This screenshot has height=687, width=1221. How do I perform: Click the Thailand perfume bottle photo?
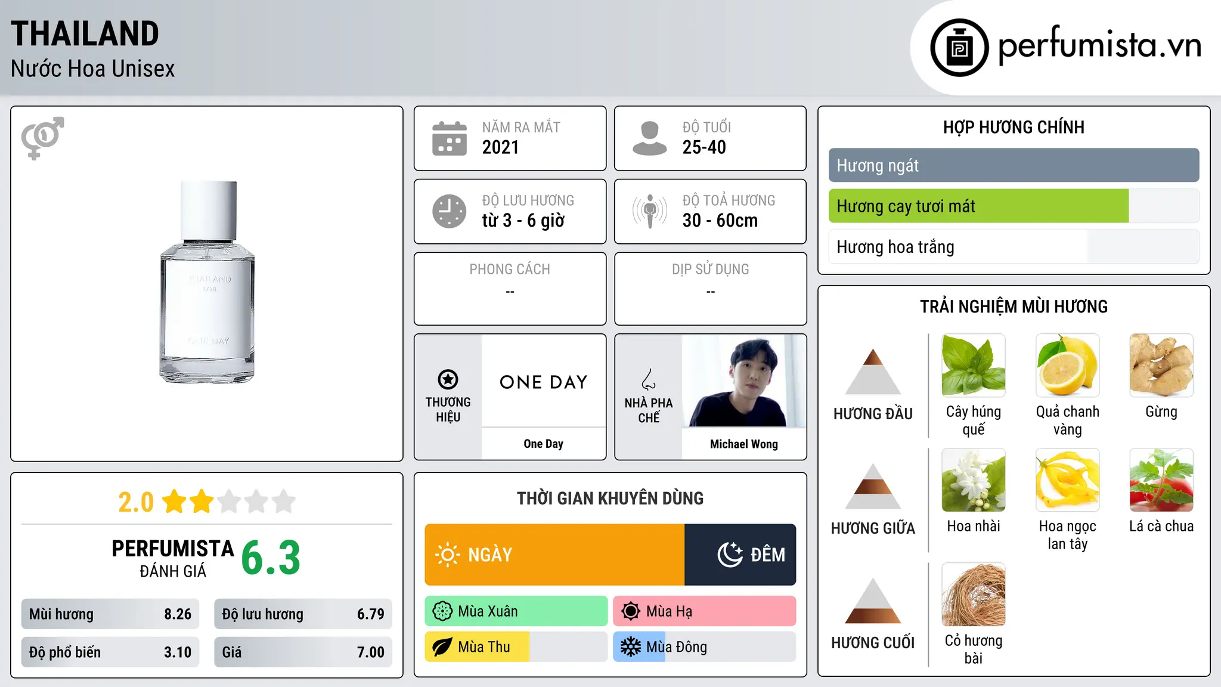click(207, 282)
